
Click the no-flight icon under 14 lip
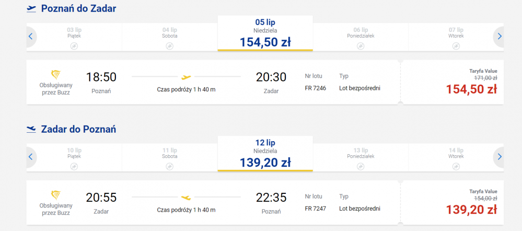click(456, 166)
